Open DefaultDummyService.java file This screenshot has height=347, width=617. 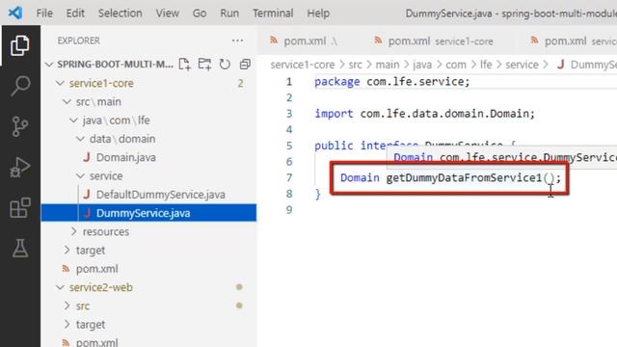161,195
